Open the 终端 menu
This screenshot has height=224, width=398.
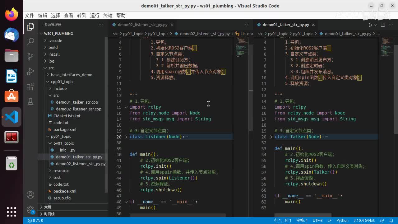108,16
